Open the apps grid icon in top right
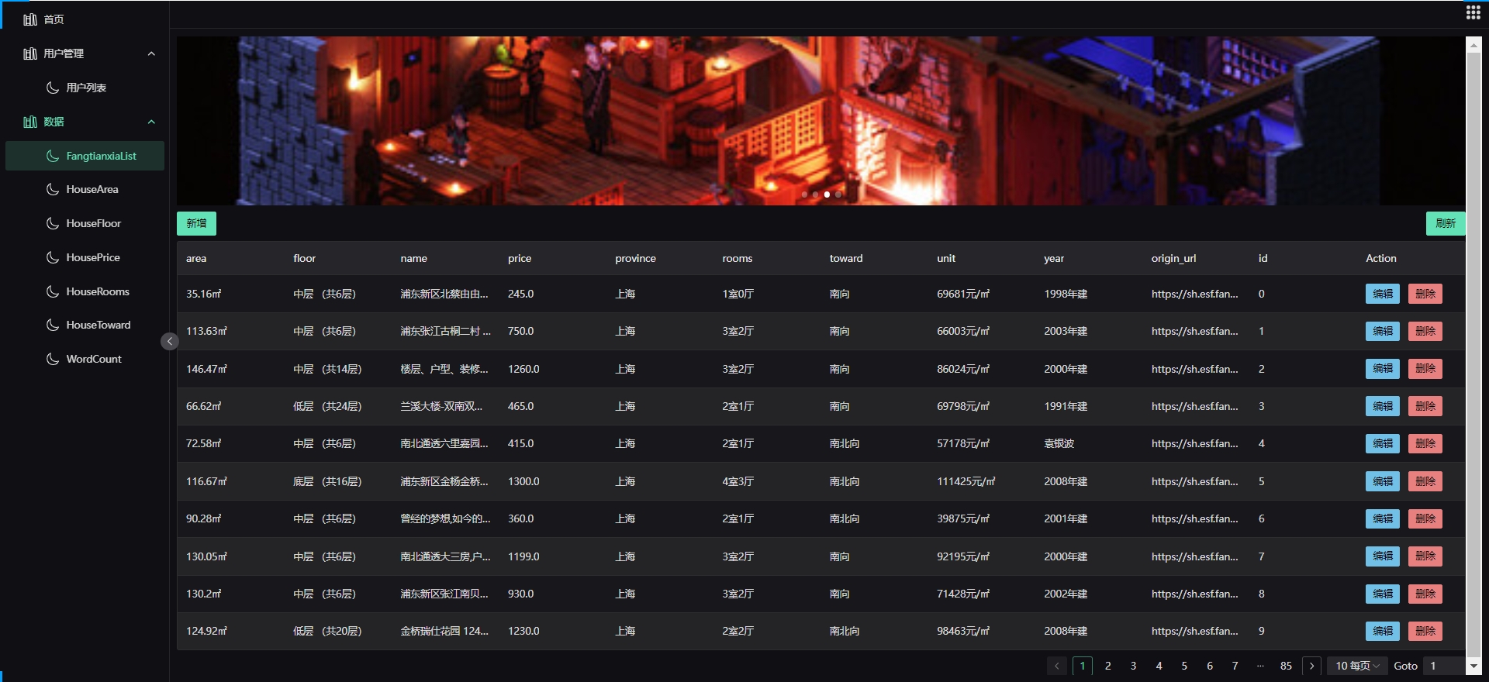Image resolution: width=1489 pixels, height=682 pixels. (1473, 12)
